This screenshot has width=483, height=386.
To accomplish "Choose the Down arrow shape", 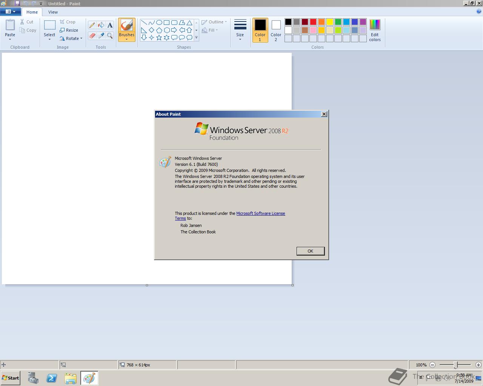I will 144,37.
